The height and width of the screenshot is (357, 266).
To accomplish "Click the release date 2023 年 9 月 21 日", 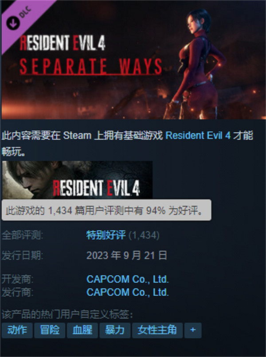I will [127, 255].
